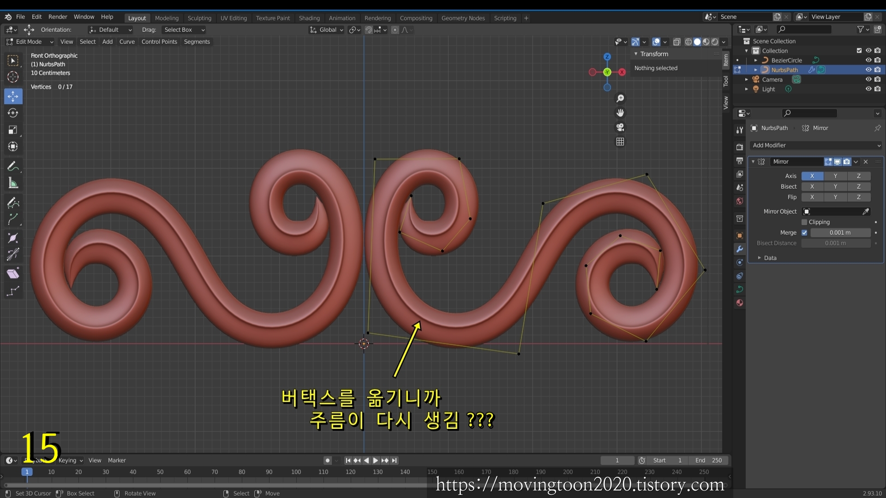Click the zoom view magnifier icon
The height and width of the screenshot is (498, 886).
620,98
